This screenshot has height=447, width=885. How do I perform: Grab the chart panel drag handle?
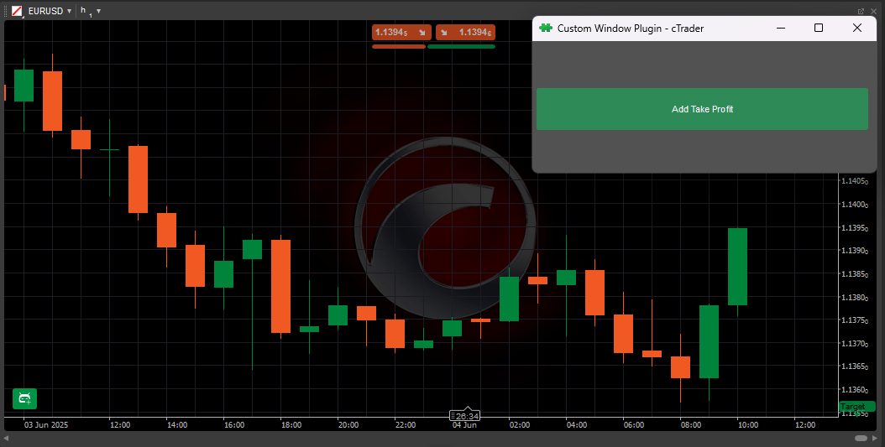point(6,11)
